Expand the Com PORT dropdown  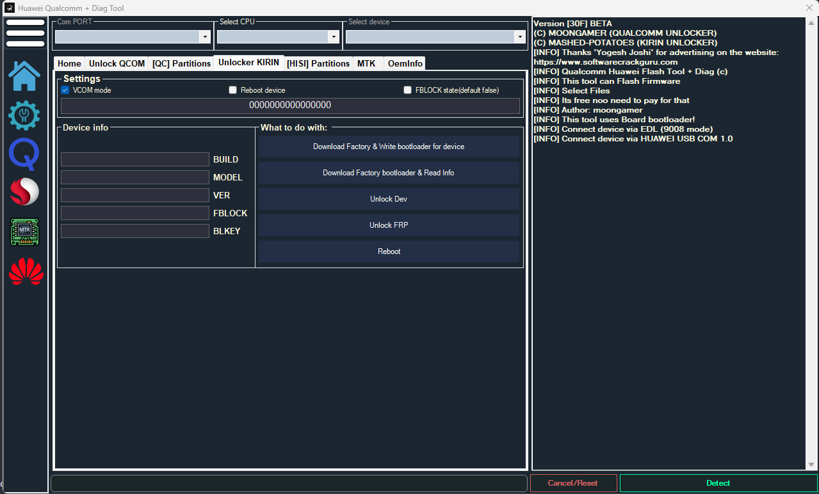point(205,37)
